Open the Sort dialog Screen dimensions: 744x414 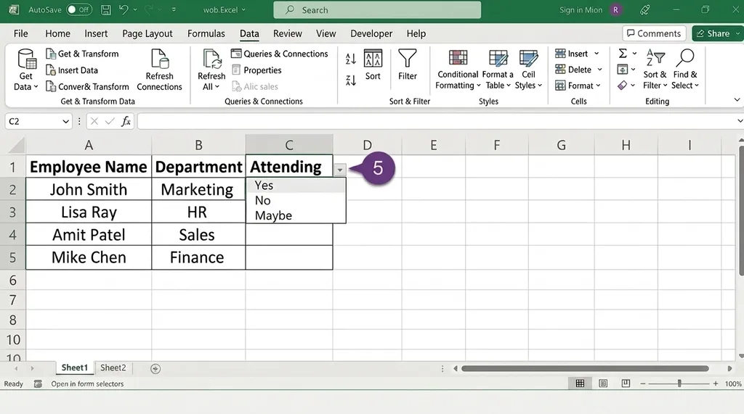373,65
